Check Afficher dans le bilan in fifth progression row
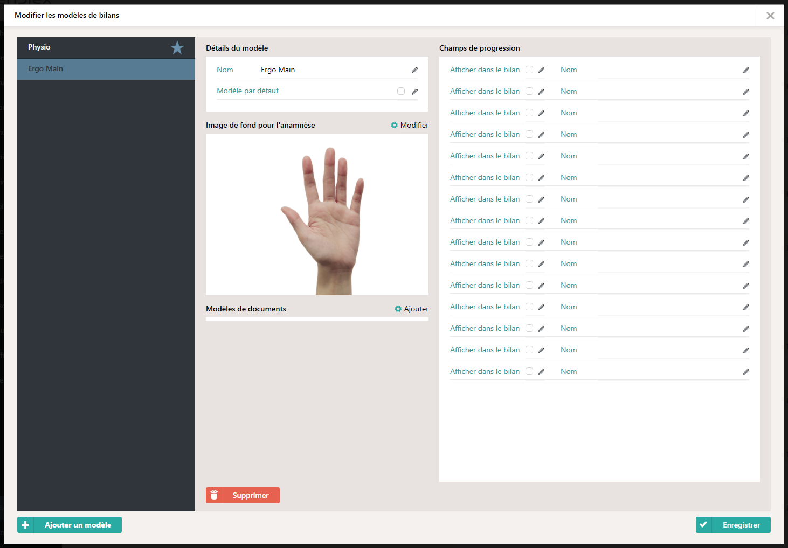This screenshot has width=788, height=548. coord(529,156)
